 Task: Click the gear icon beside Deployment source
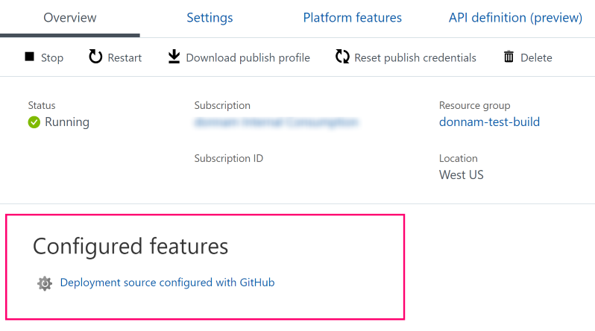[45, 283]
